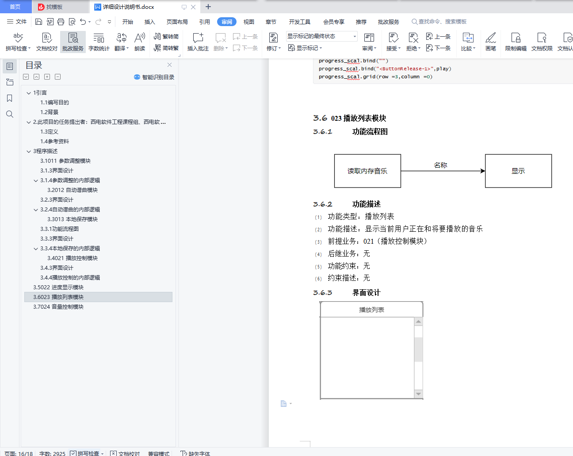This screenshot has height=456, width=573.
Task: Go to next change 下一条 beside 拒绝
Action: point(438,48)
